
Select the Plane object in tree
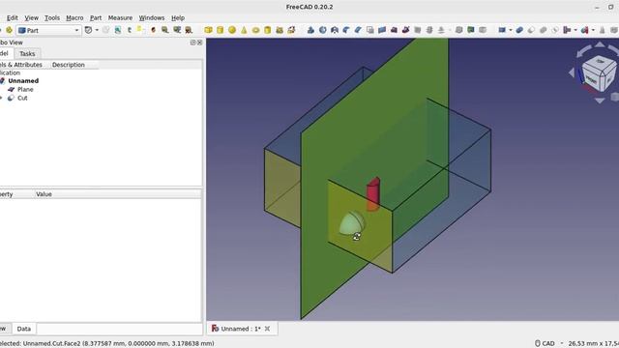pyautogui.click(x=25, y=90)
